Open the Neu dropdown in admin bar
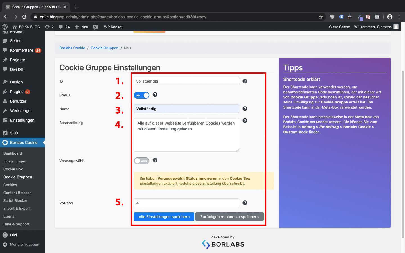 [82, 27]
